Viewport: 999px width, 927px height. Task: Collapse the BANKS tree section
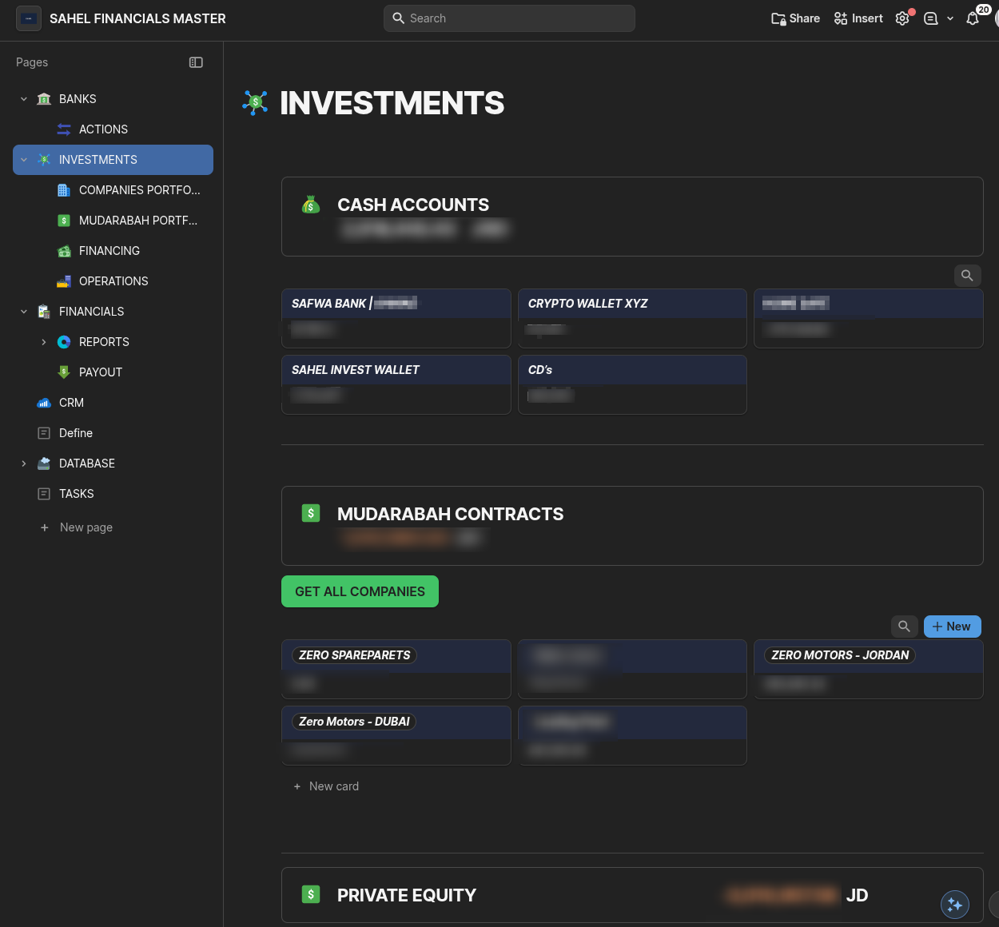tap(24, 99)
